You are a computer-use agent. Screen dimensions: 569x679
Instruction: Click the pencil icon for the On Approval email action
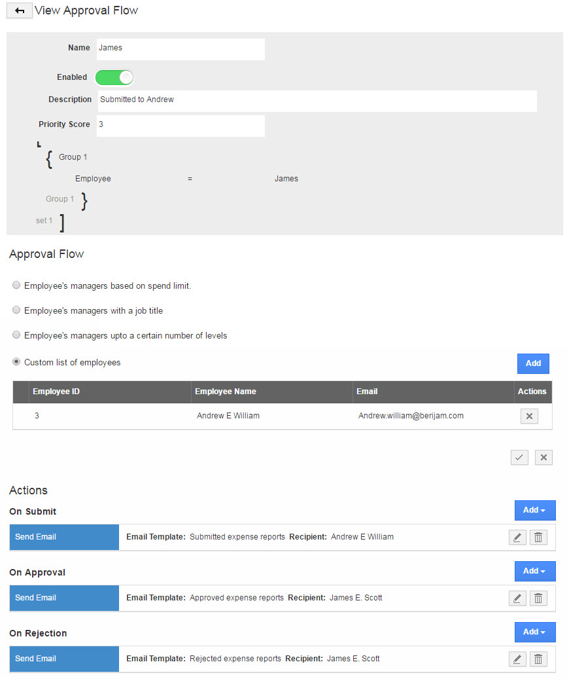pyautogui.click(x=517, y=598)
